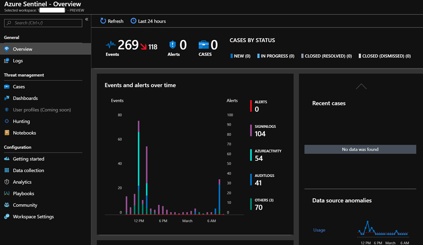Image resolution: width=423 pixels, height=245 pixels.
Task: Click the Refresh icon in the toolbar
Action: [103, 21]
